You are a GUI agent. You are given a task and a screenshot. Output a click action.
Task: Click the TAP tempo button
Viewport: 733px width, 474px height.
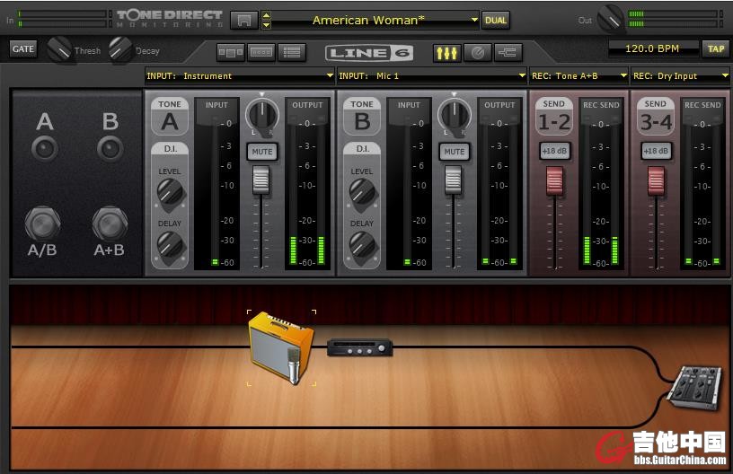[x=716, y=49]
